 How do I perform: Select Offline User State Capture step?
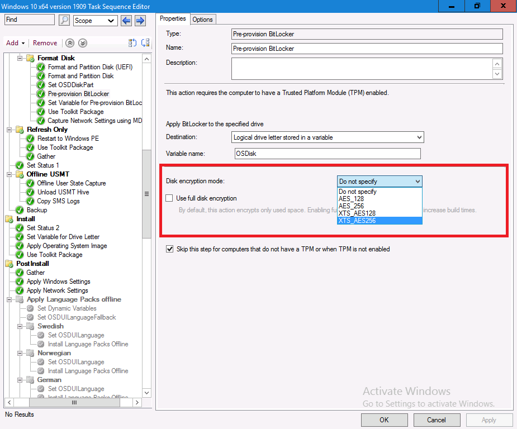[x=71, y=183]
